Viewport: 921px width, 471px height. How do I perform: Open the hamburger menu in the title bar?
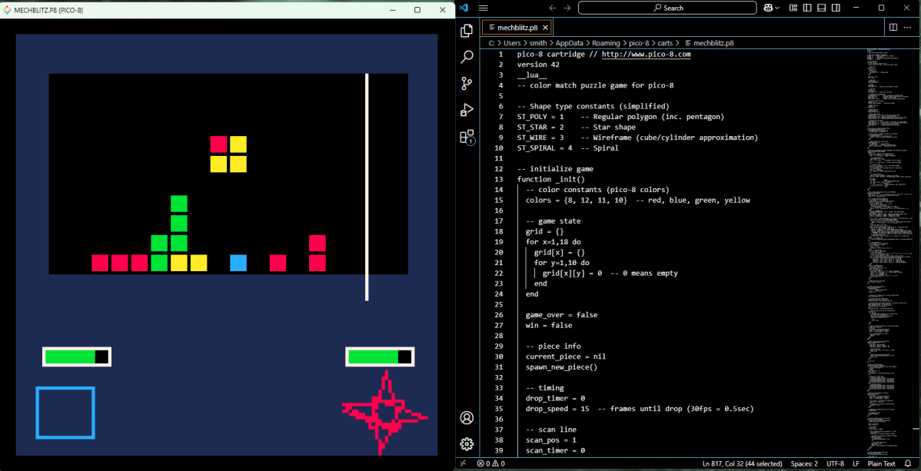pyautogui.click(x=483, y=8)
